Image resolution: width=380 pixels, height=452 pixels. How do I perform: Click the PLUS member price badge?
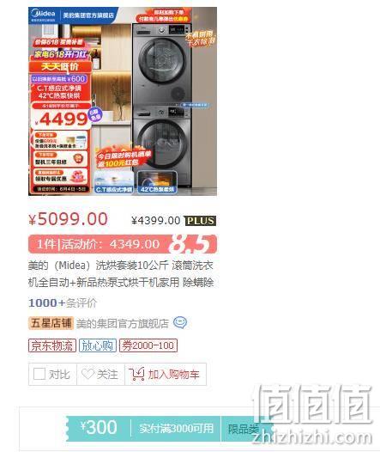pos(200,221)
